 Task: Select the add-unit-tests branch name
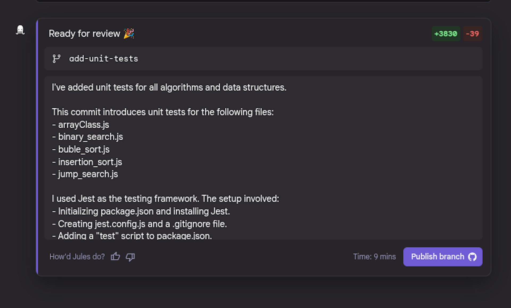tap(104, 59)
